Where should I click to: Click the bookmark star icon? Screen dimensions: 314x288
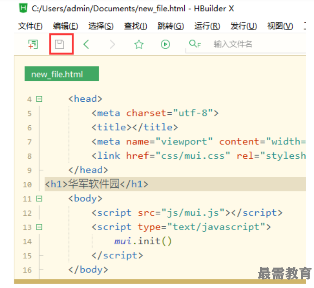click(139, 44)
